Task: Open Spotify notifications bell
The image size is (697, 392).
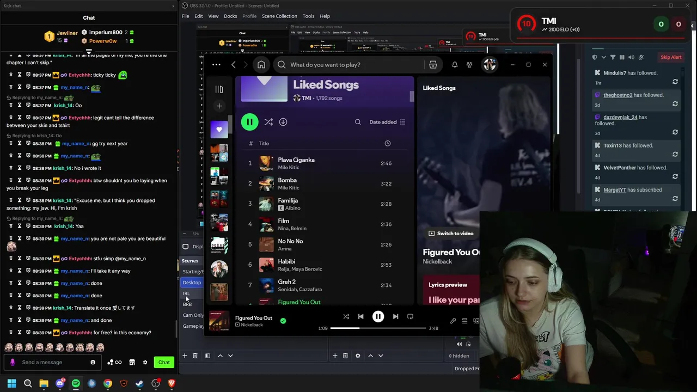Action: point(455,65)
